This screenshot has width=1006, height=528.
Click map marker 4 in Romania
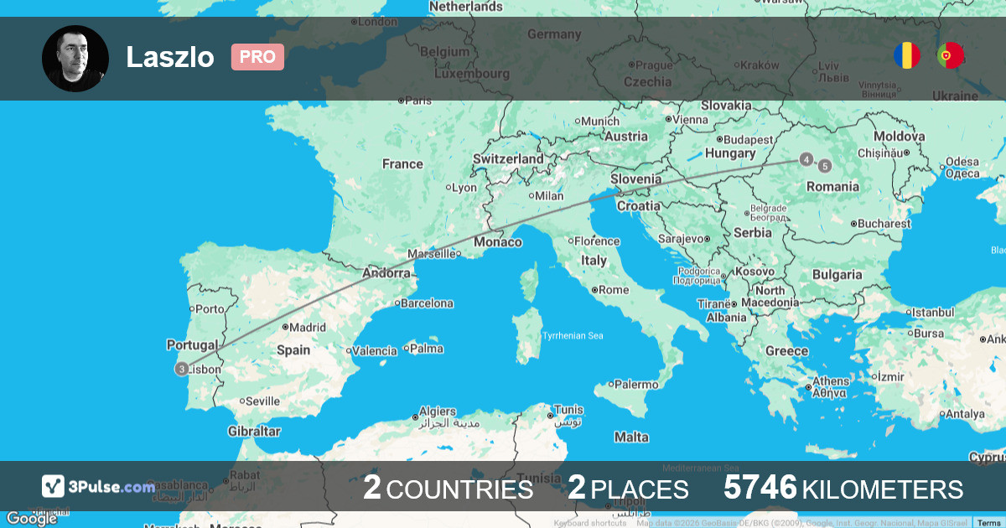click(x=806, y=159)
